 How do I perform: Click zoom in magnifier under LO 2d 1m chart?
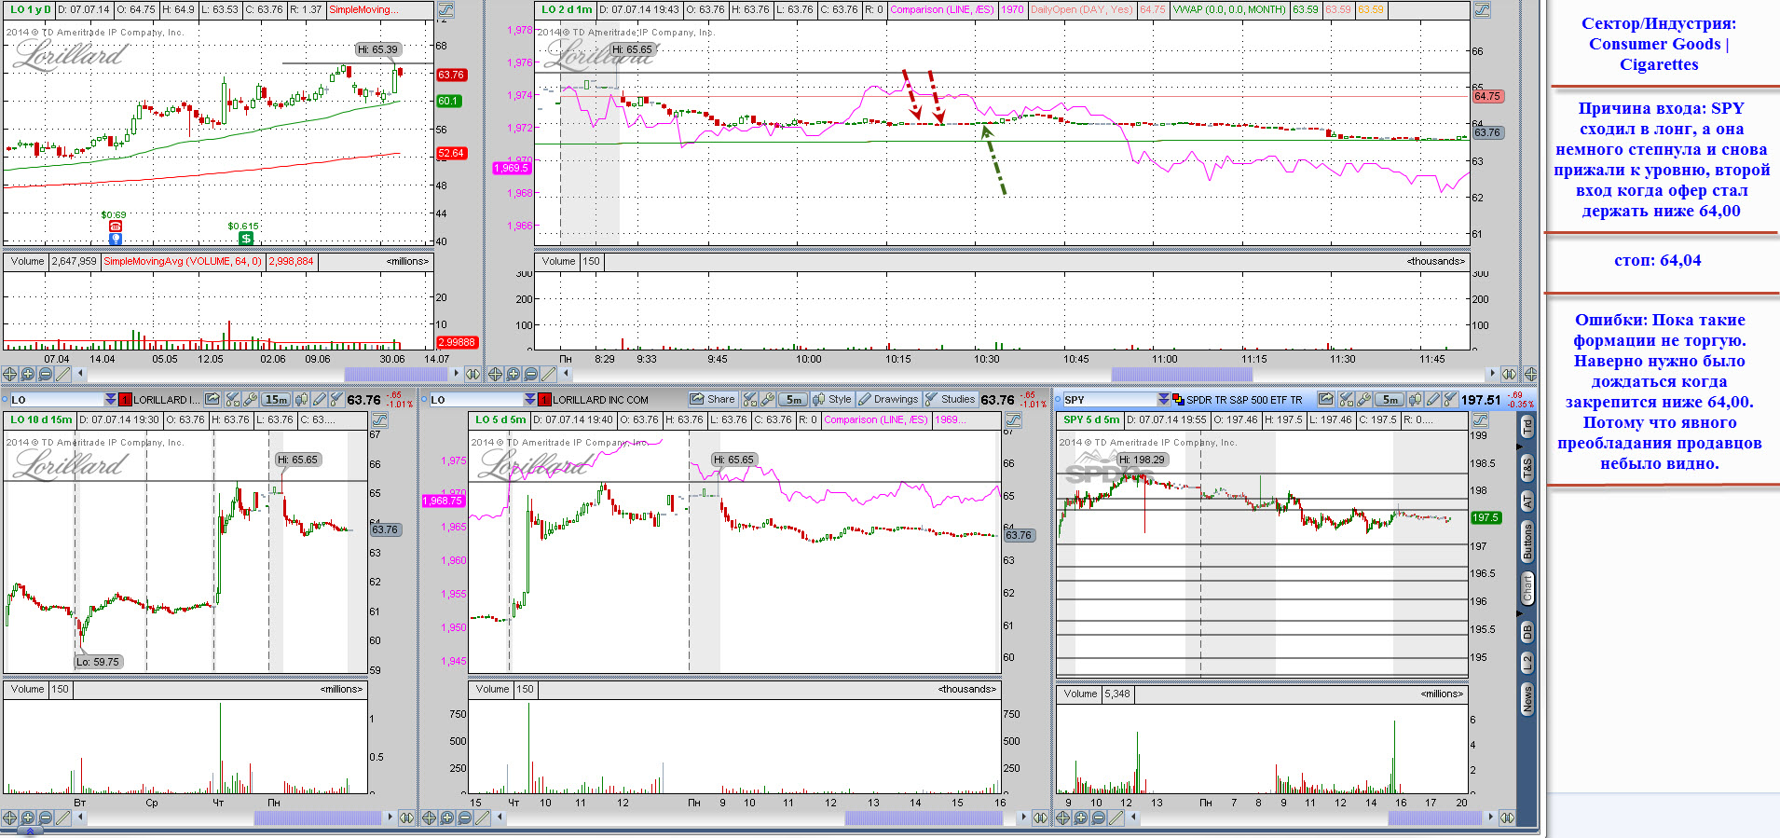[513, 374]
